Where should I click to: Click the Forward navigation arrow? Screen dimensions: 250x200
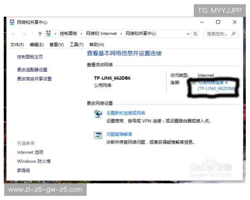point(24,34)
